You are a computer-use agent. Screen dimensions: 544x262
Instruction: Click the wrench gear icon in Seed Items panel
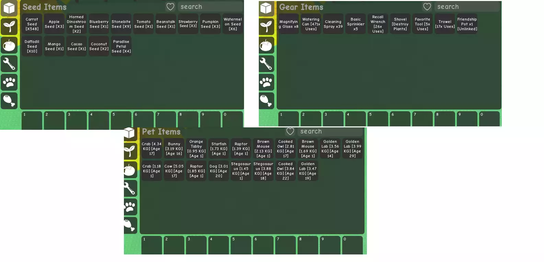(9, 64)
